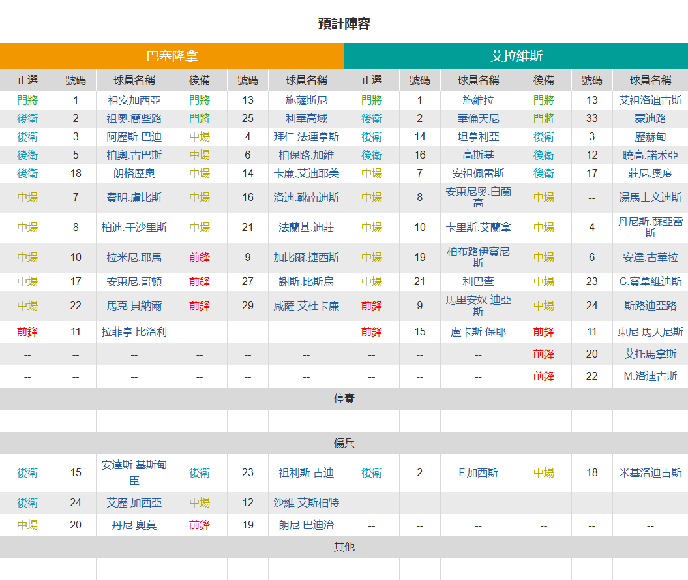Viewport: 688px width, 580px height.
Task: Click 盧卡斯.保耶 player link
Action: pyautogui.click(x=478, y=332)
